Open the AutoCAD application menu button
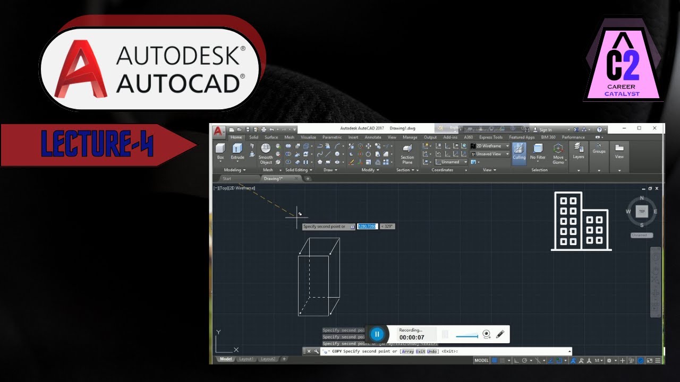This screenshot has width=680, height=382. (218, 131)
